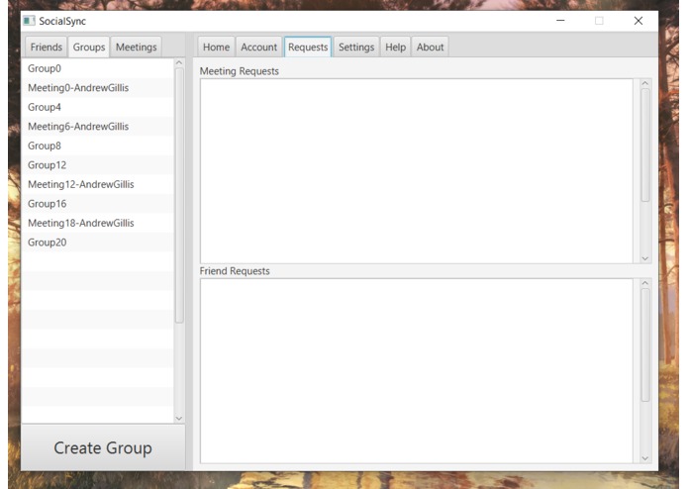
Task: Select Meeting18-AndrewGillis list entry
Action: [x=98, y=223]
